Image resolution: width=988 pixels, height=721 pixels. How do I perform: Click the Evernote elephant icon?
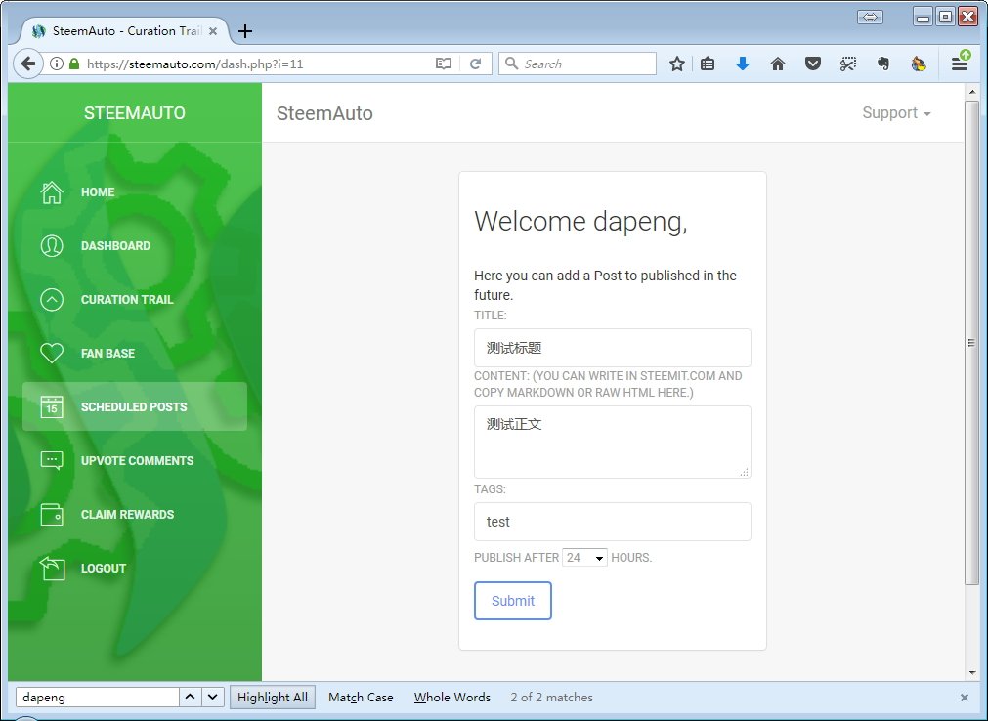pos(883,64)
